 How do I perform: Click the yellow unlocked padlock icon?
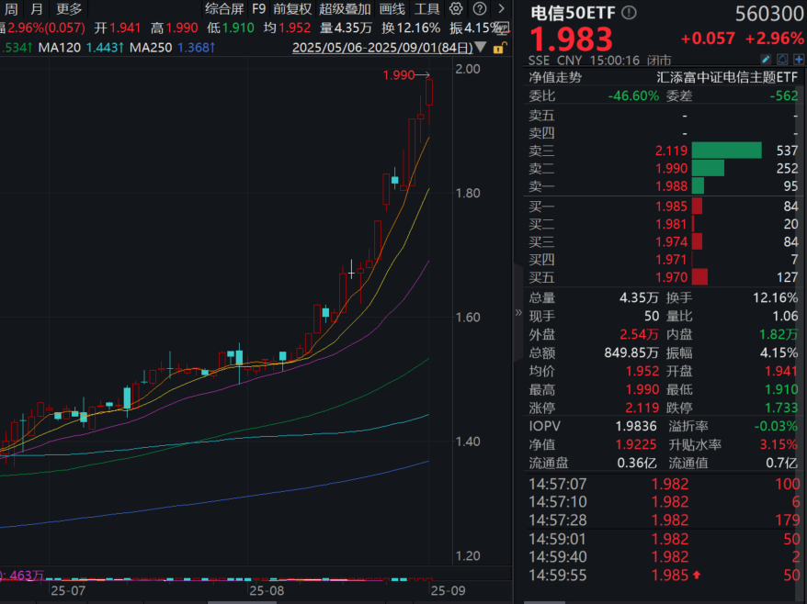coord(500,48)
